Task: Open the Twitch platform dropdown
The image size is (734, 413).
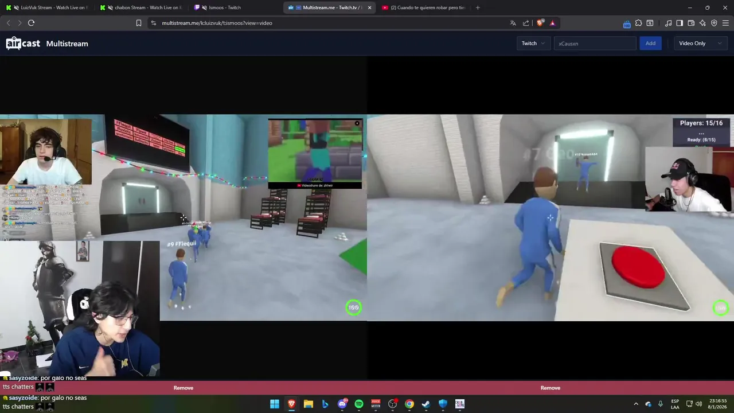Action: click(533, 43)
